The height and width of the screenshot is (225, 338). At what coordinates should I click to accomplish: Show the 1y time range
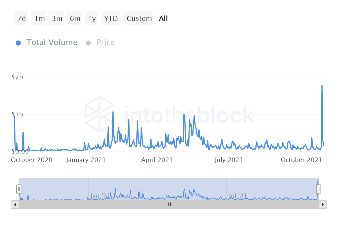click(x=92, y=19)
